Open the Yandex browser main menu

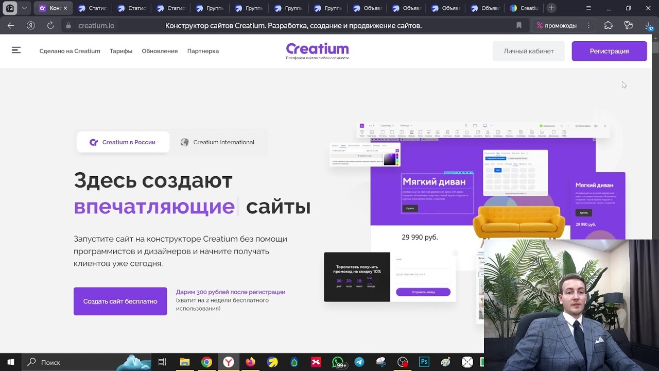(x=588, y=8)
